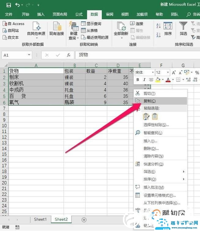Image resolution: width=200 pixels, height=231 pixels.
Task: Increase font size in mini toolbar
Action: [x=174, y=72]
